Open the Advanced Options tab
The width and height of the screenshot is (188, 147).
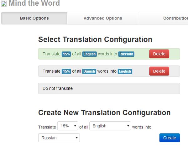click(x=103, y=18)
